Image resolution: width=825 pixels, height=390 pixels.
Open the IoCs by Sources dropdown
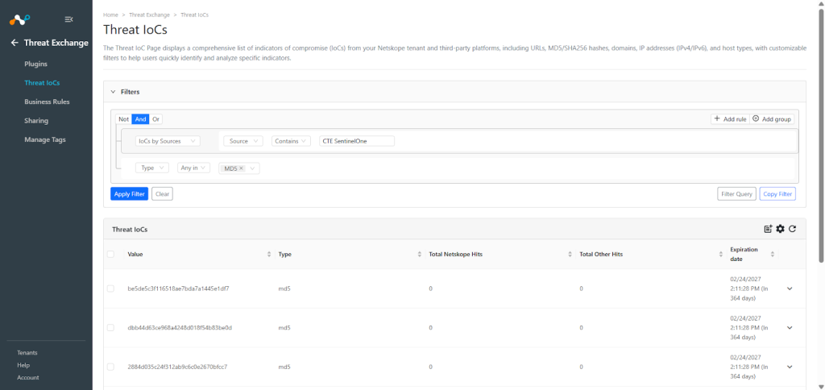168,141
